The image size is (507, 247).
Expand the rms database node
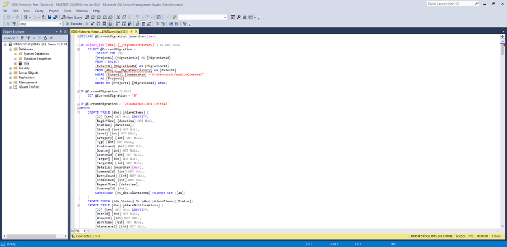click(15, 63)
